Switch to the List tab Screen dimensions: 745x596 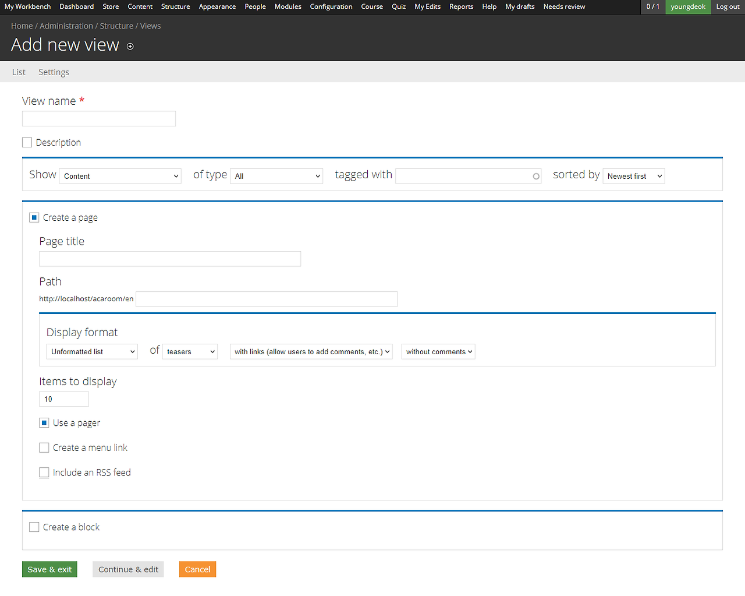point(19,72)
